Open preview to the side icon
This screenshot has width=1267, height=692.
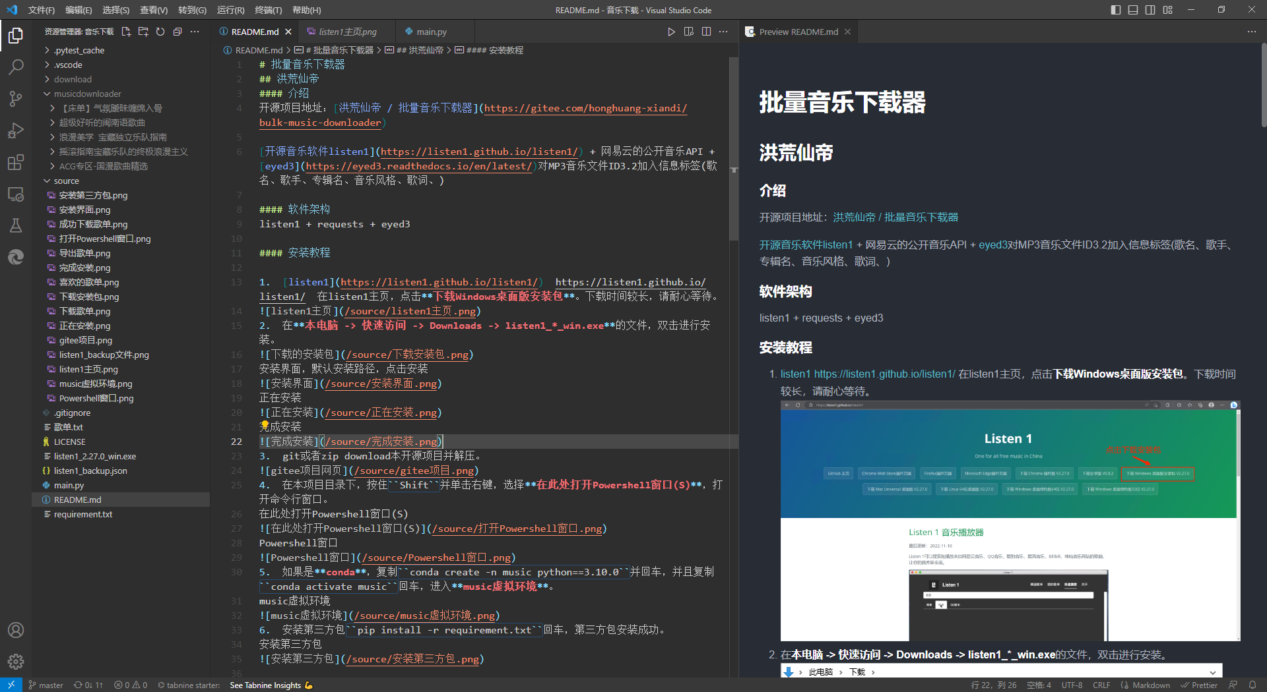tap(689, 32)
